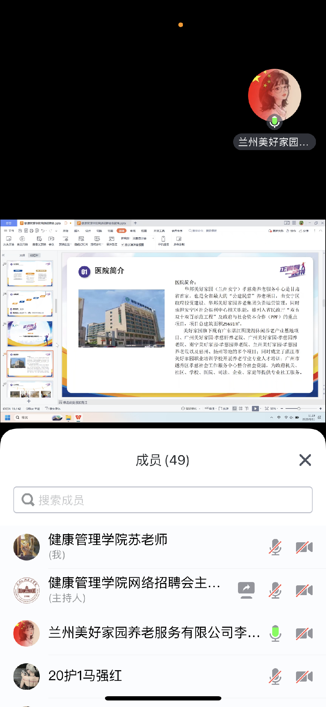
Task: Check the 显示演讲者视图 checkbox
Action: point(123,245)
